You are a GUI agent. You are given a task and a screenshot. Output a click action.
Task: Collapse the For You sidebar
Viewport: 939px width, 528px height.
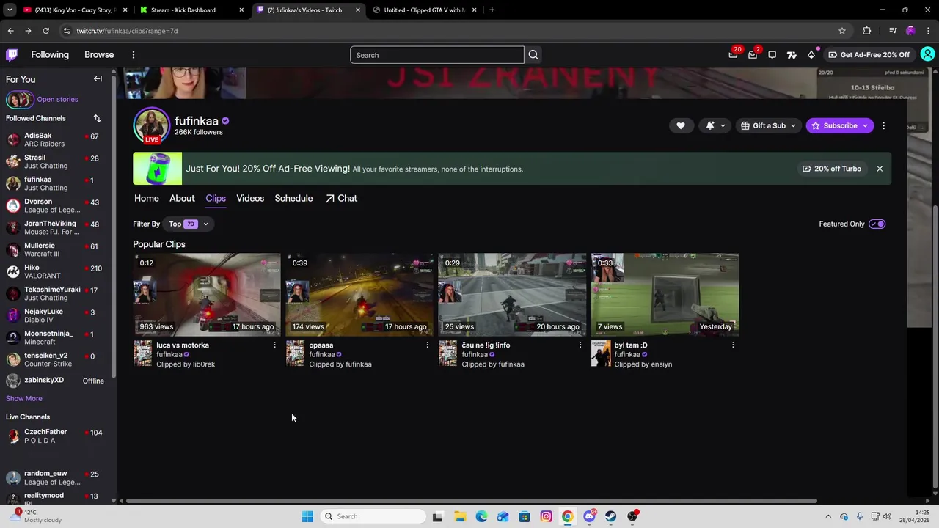(98, 78)
